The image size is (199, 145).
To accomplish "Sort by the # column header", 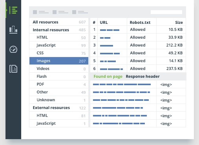I will [x=94, y=22].
